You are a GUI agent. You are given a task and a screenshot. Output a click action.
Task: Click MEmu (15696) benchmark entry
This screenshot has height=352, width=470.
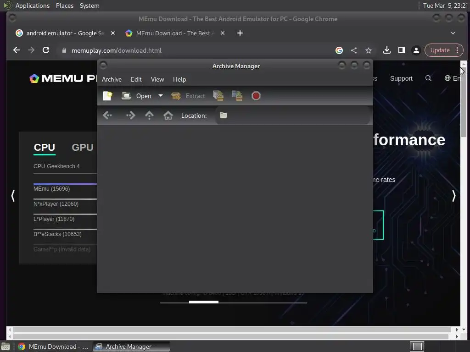point(51,189)
